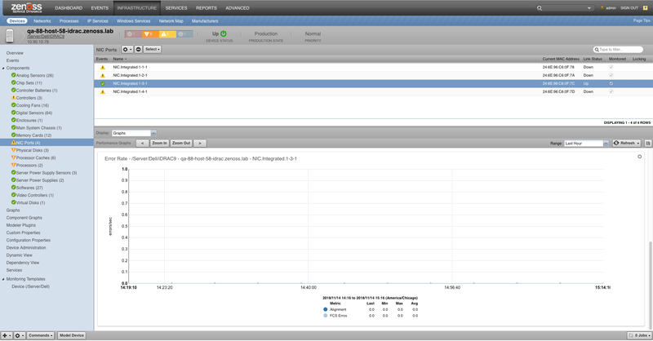Click the device server icon beside hostname

(x=10, y=36)
